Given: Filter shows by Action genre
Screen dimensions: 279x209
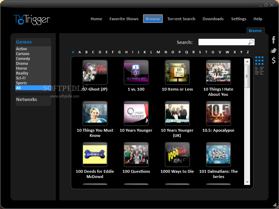Looking at the screenshot, I should (x=33, y=49).
